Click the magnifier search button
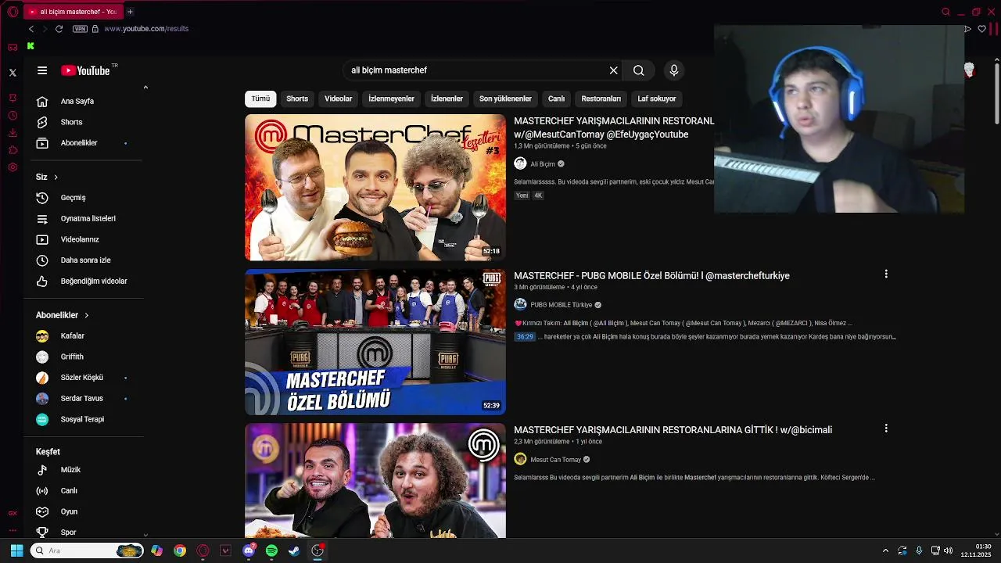Viewport: 1001px width, 563px height. click(639, 70)
